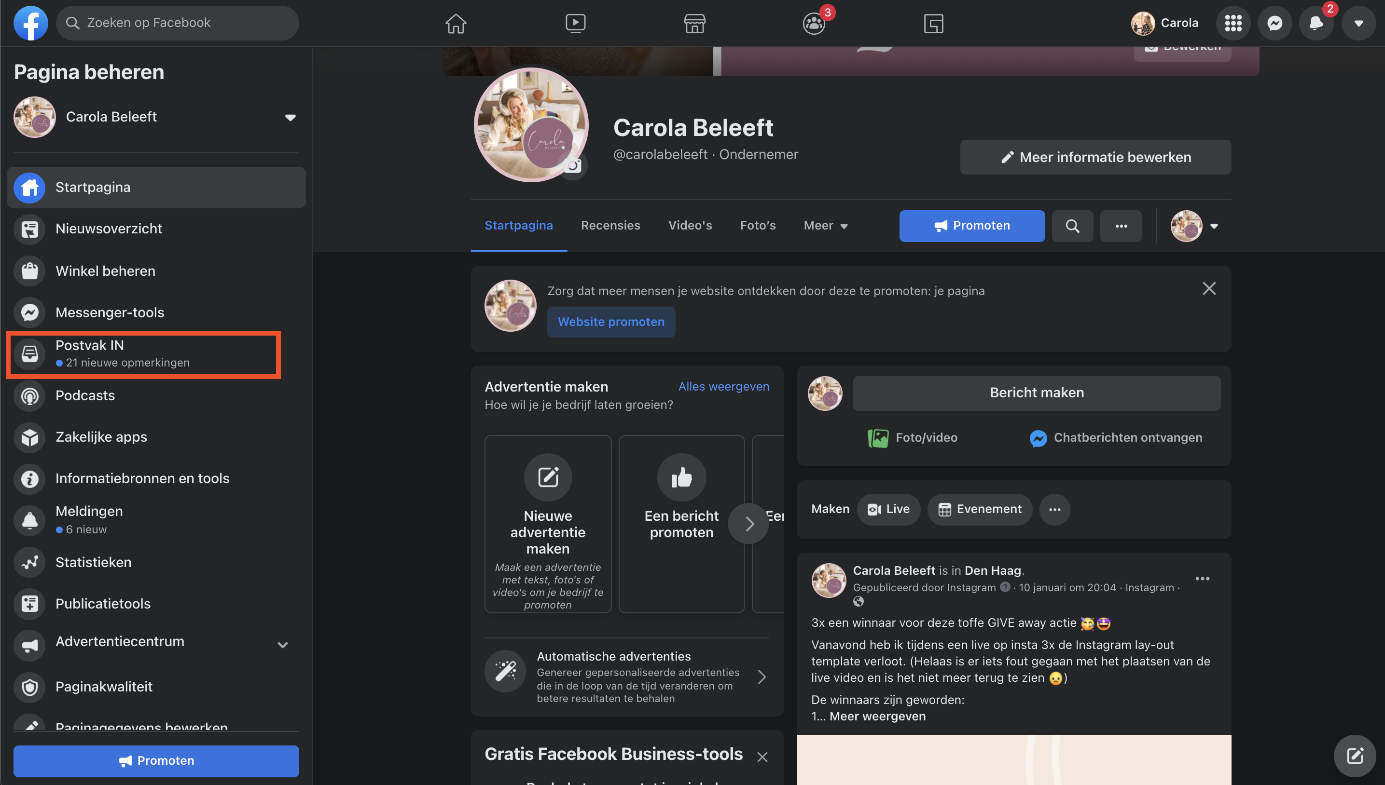Open the Watch video icon in top bar
This screenshot has height=785, width=1385.
pyautogui.click(x=575, y=23)
